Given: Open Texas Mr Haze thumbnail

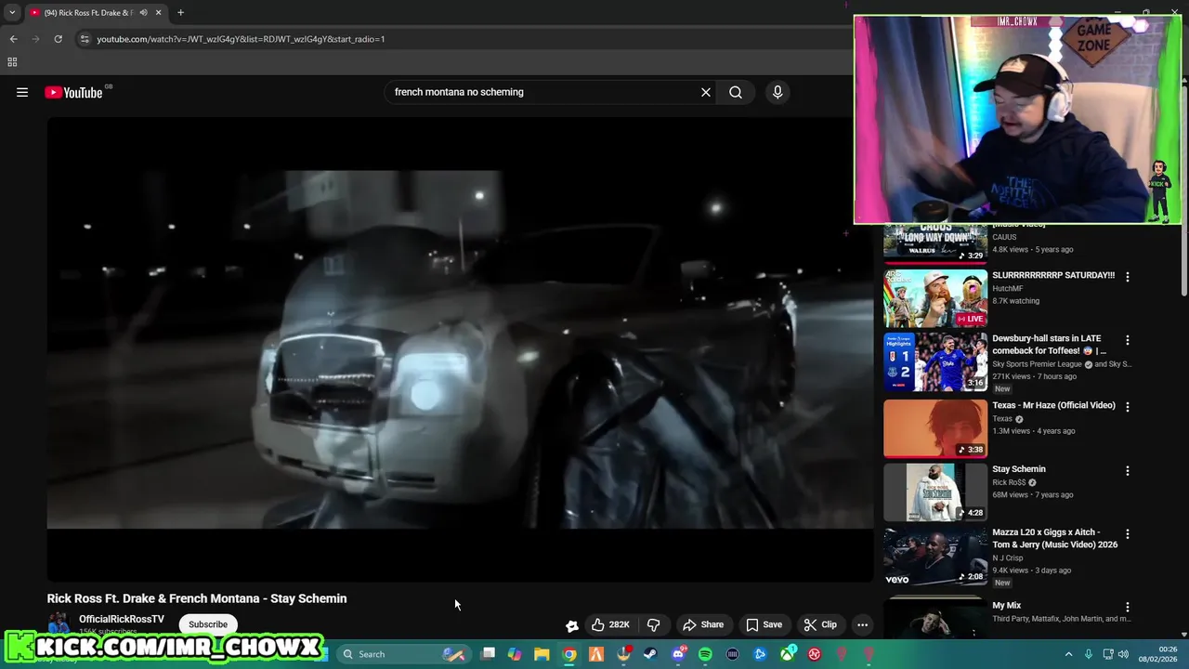Looking at the screenshot, I should pos(935,428).
